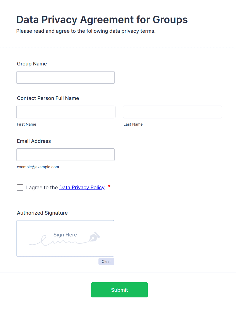Image resolution: width=236 pixels, height=310 pixels.
Task: Click the First Name sublabel
Action: click(x=27, y=124)
